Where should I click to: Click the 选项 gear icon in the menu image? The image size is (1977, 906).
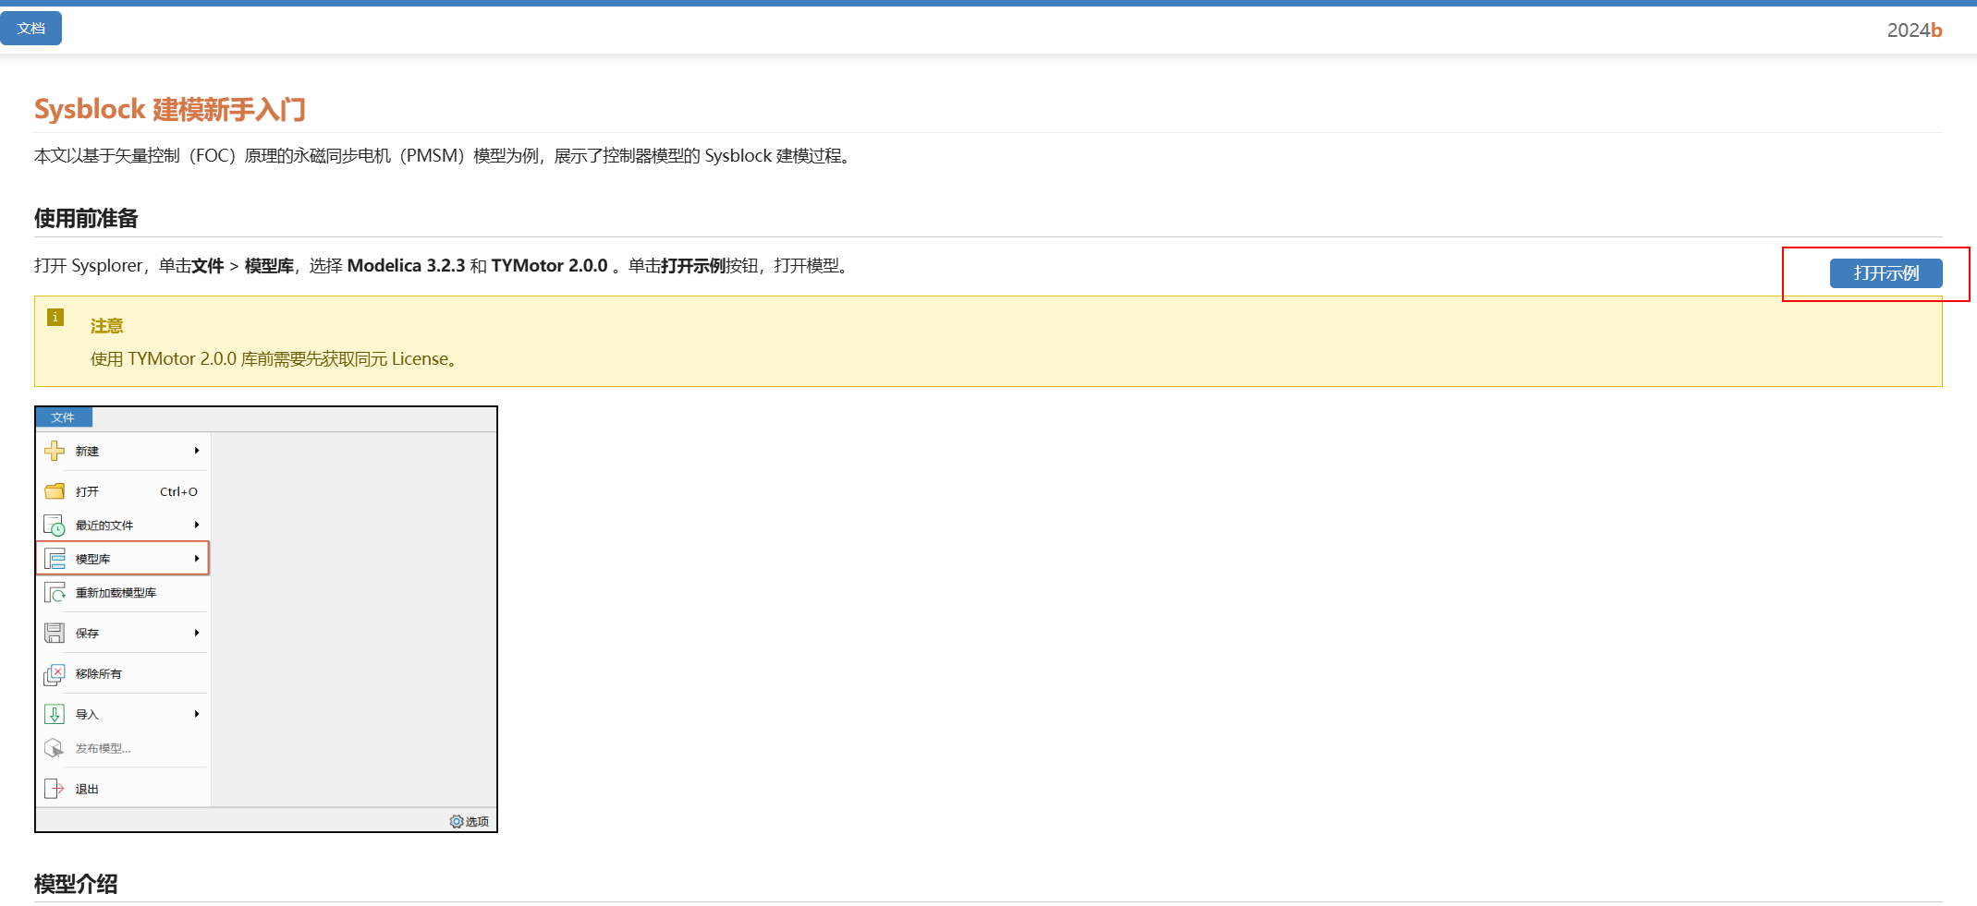[457, 821]
